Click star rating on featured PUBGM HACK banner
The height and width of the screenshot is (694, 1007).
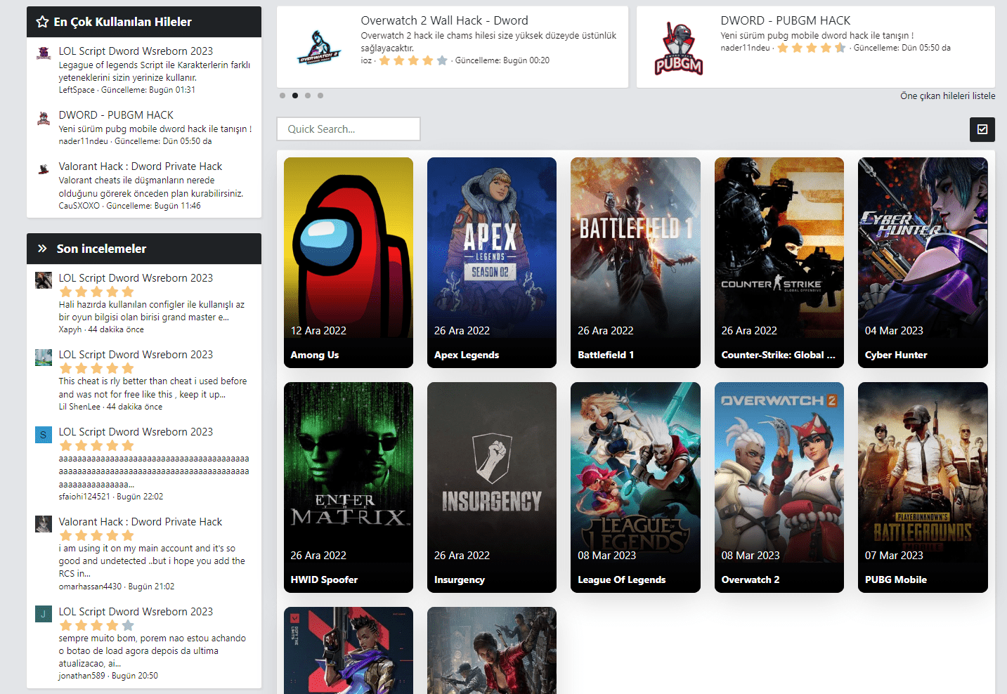[x=811, y=48]
